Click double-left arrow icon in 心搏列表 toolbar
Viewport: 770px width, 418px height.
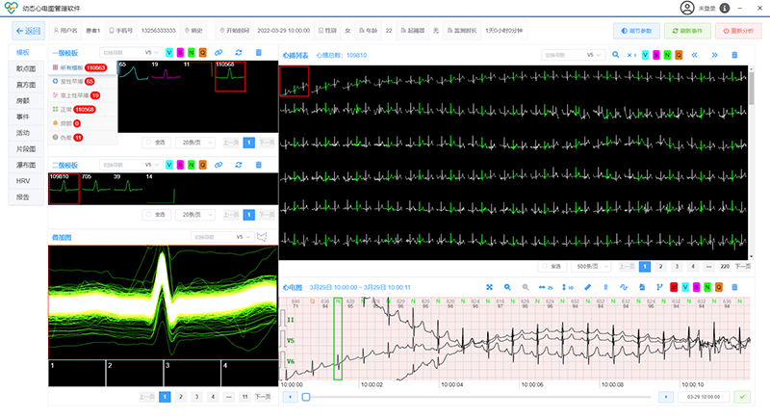[x=693, y=56]
